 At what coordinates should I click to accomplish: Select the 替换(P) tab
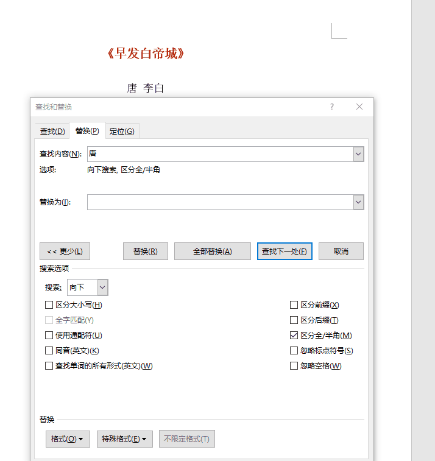(87, 131)
